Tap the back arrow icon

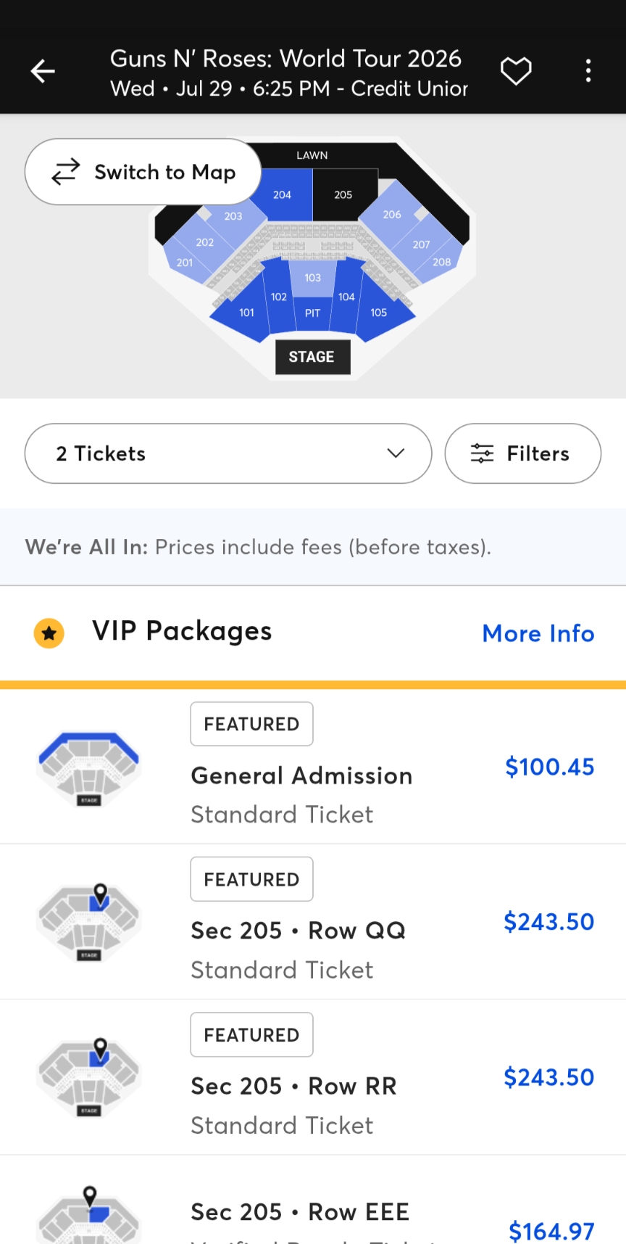43,71
